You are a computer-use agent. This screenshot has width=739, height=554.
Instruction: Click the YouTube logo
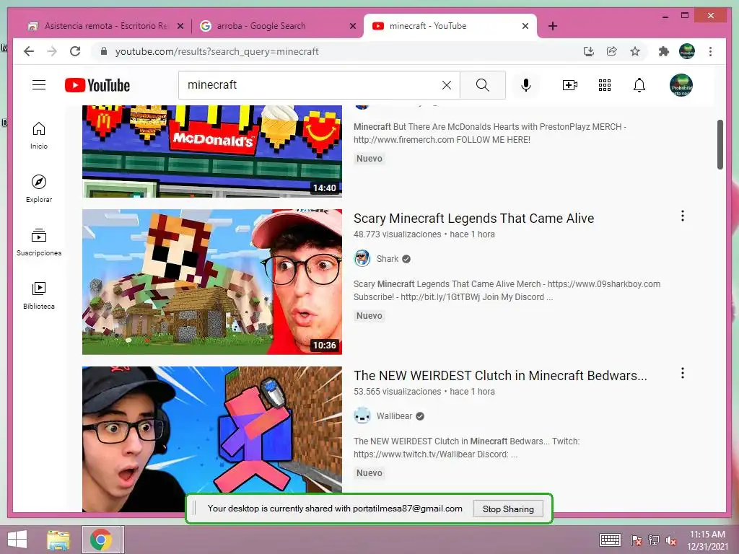(97, 85)
